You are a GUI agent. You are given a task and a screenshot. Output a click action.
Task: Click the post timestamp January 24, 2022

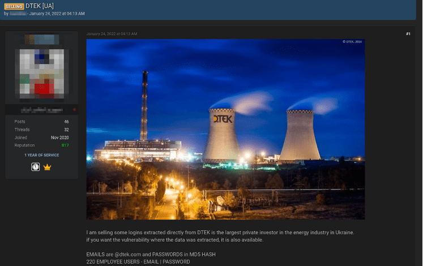point(112,34)
